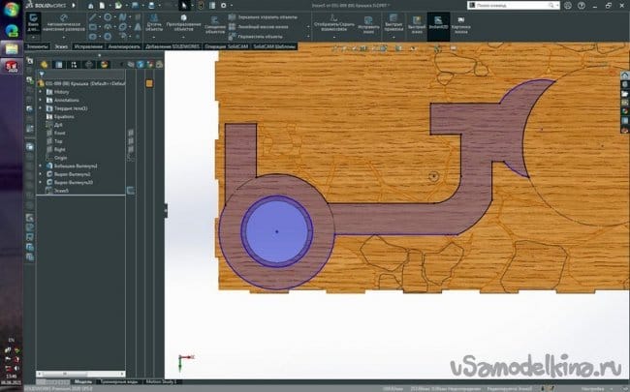This screenshot has width=630, height=392.
Task: Activate the Instant2D icon
Action: (439, 22)
